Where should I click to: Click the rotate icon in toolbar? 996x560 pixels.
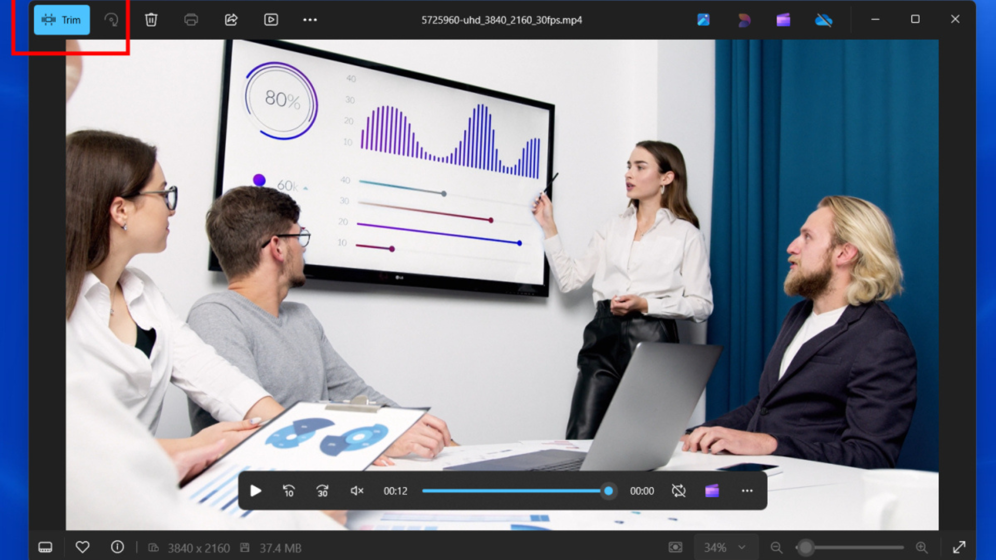pos(111,20)
